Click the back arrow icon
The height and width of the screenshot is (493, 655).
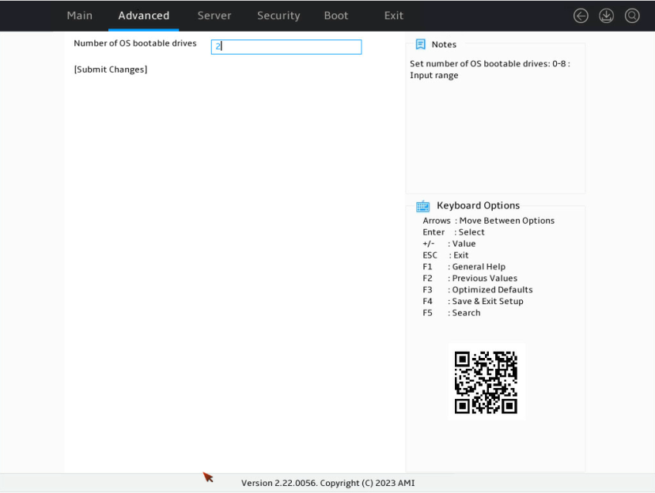[581, 16]
